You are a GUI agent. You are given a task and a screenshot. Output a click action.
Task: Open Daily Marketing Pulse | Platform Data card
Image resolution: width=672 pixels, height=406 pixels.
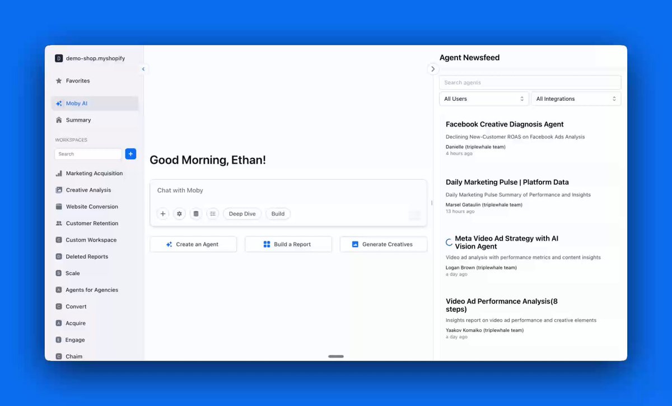click(x=530, y=196)
